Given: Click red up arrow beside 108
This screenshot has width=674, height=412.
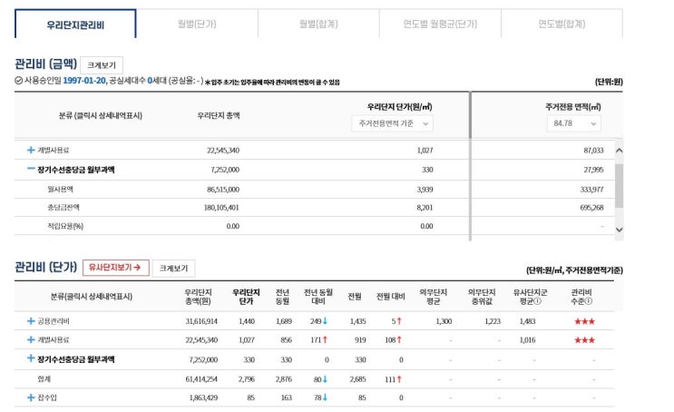Looking at the screenshot, I should (399, 339).
